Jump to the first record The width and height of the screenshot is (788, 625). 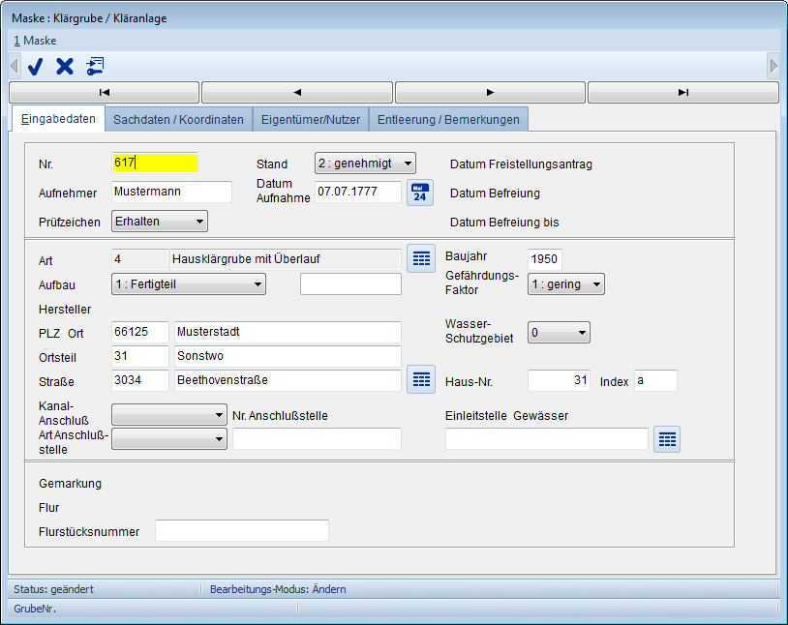(x=104, y=93)
